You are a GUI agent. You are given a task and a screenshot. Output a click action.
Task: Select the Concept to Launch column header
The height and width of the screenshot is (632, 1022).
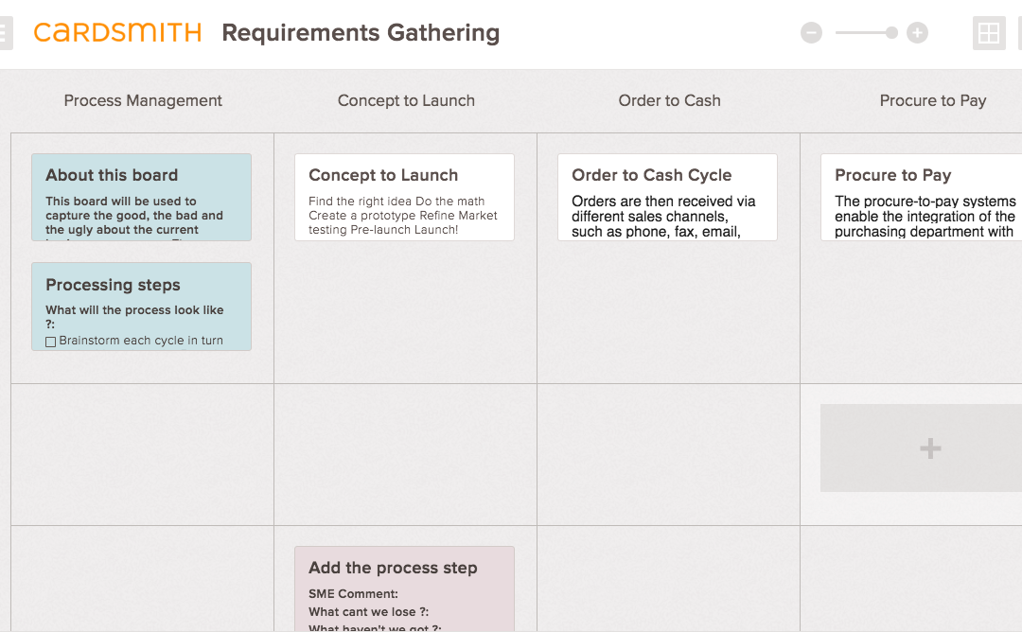pyautogui.click(x=406, y=100)
